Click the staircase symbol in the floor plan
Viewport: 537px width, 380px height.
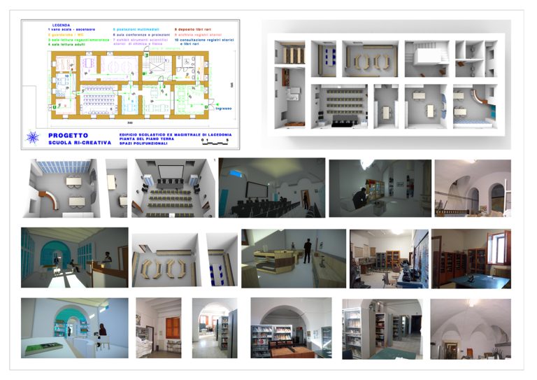(155, 64)
